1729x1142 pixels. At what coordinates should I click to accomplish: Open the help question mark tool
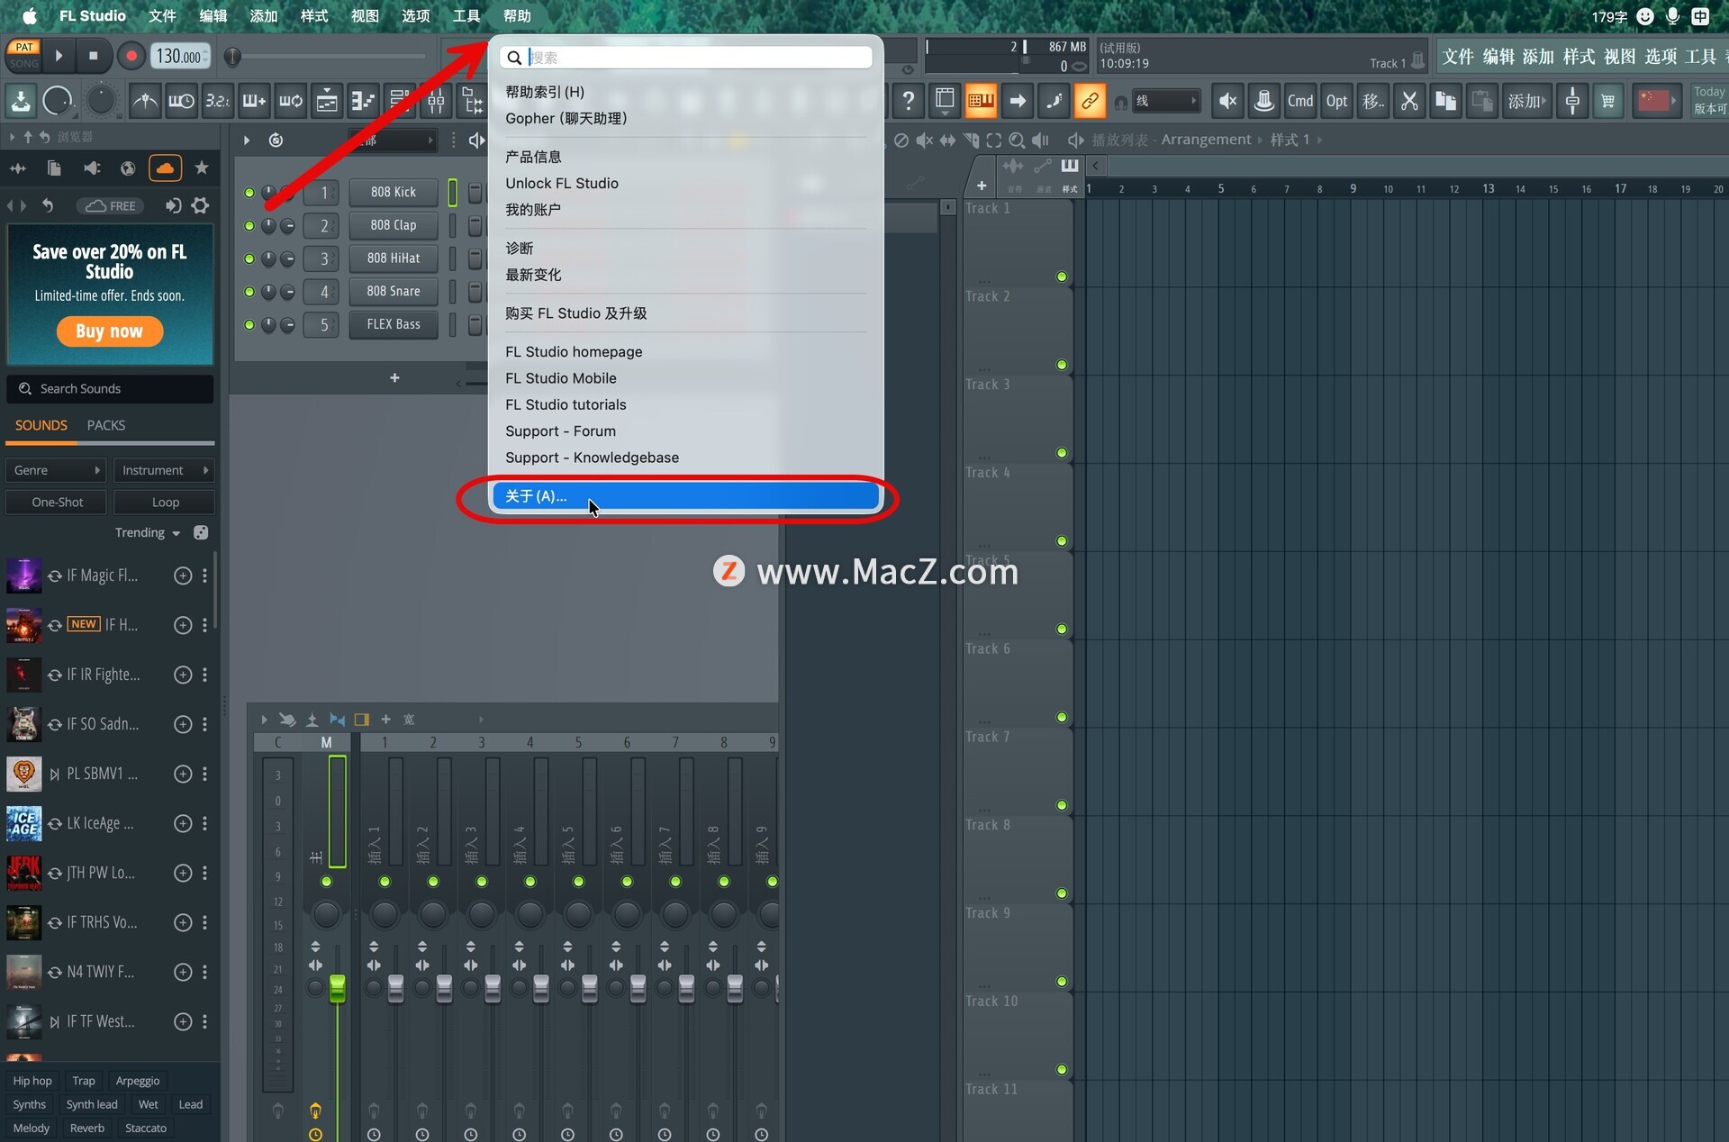(908, 101)
